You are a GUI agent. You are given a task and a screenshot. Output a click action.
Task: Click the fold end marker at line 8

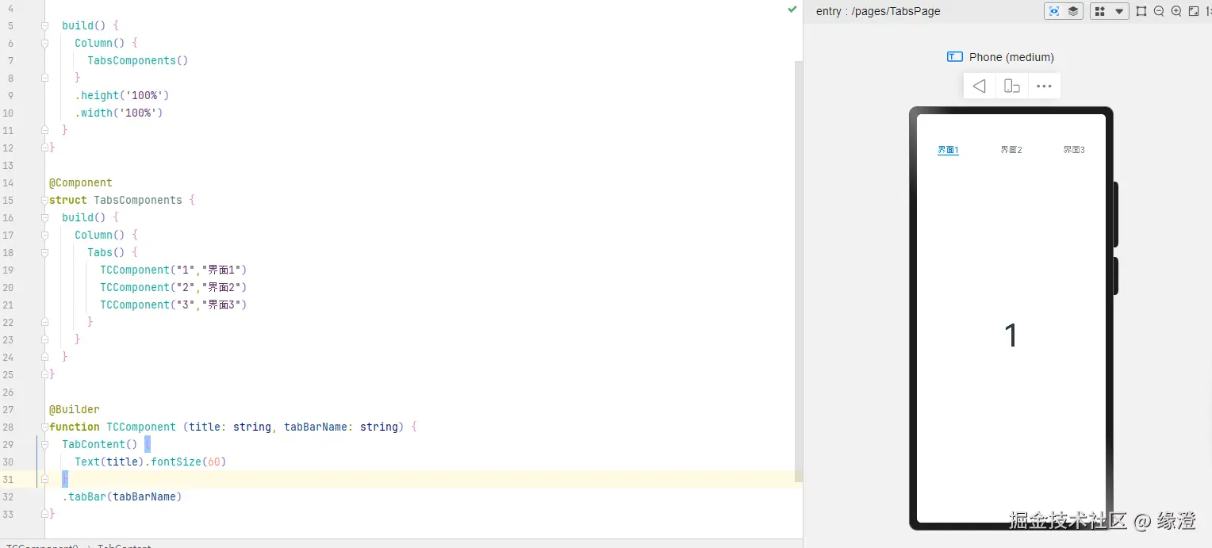pos(44,78)
